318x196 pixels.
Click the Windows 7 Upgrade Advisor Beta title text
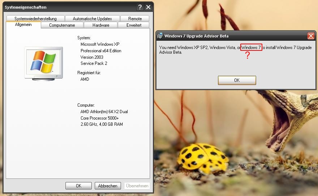click(196, 36)
